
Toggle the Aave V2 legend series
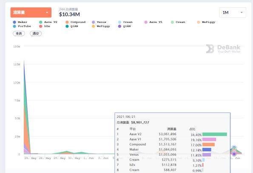[48, 22]
